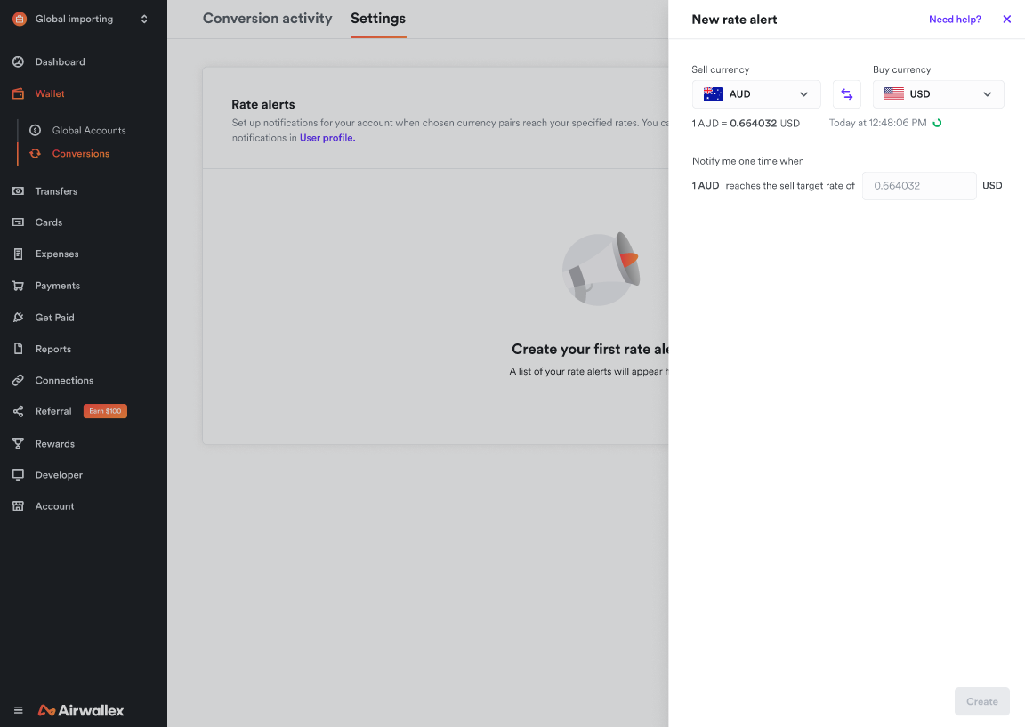Screen dimensions: 1025x727
Task: Click the Cards icon in sidebar
Action: 18,222
